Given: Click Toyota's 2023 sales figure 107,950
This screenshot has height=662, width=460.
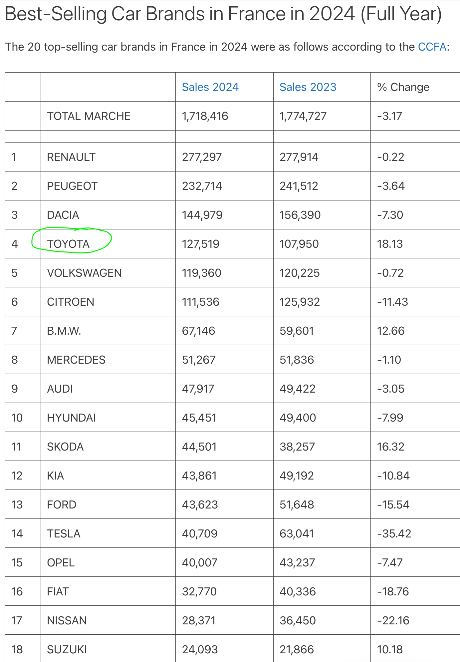Looking at the screenshot, I should 299,244.
